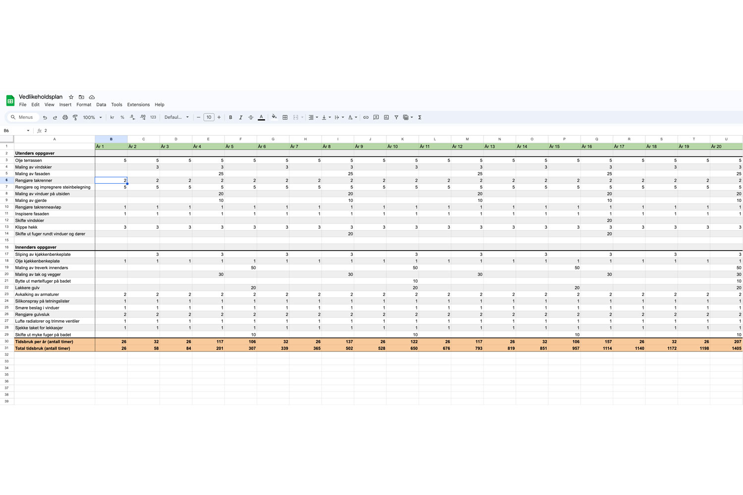
Task: Print the spreadsheet via printer icon
Action: pyautogui.click(x=65, y=117)
